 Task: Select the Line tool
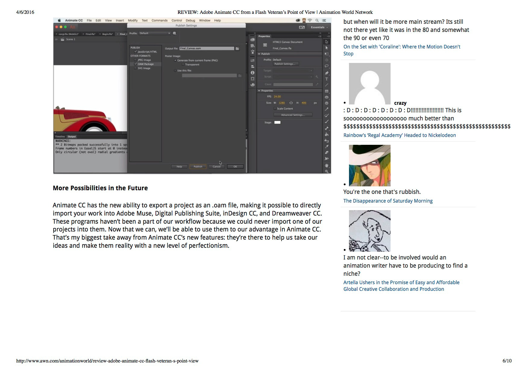[x=327, y=85]
